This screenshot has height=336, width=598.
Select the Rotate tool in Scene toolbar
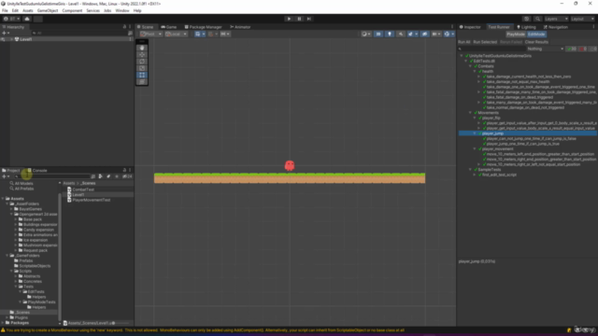coord(142,62)
